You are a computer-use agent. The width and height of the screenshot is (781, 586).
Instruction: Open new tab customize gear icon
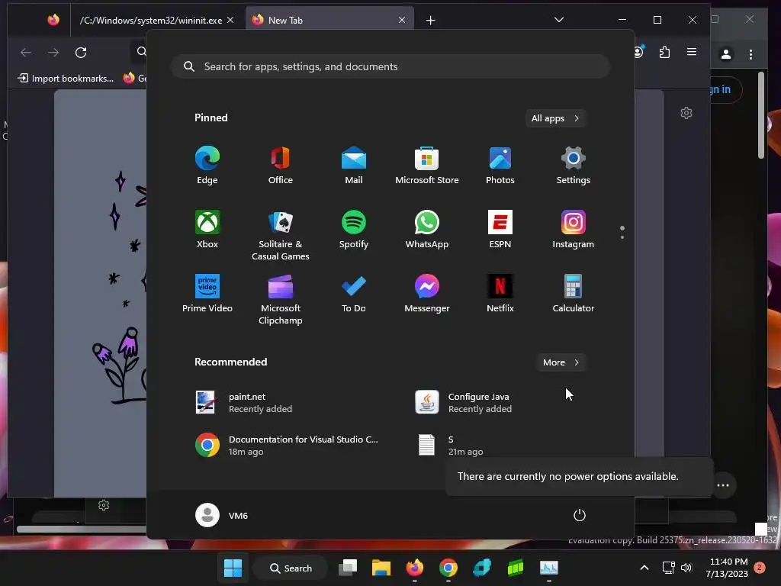click(686, 113)
